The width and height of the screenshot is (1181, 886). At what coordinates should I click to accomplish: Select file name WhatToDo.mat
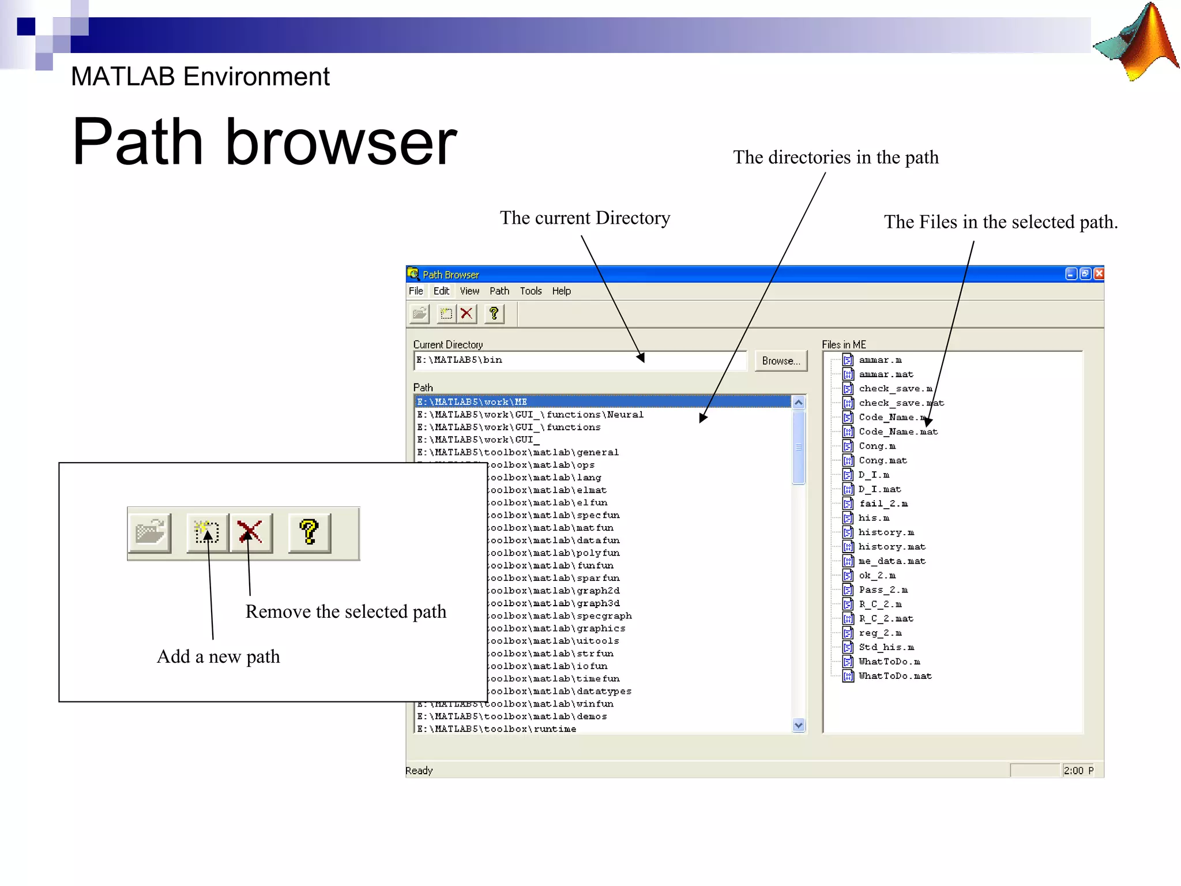(895, 676)
